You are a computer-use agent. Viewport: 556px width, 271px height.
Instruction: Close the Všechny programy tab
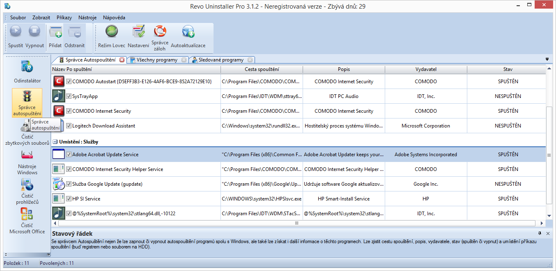[x=184, y=60]
